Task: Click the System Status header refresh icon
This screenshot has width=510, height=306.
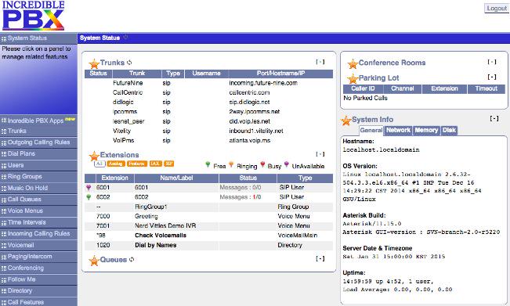Action: click(x=125, y=38)
